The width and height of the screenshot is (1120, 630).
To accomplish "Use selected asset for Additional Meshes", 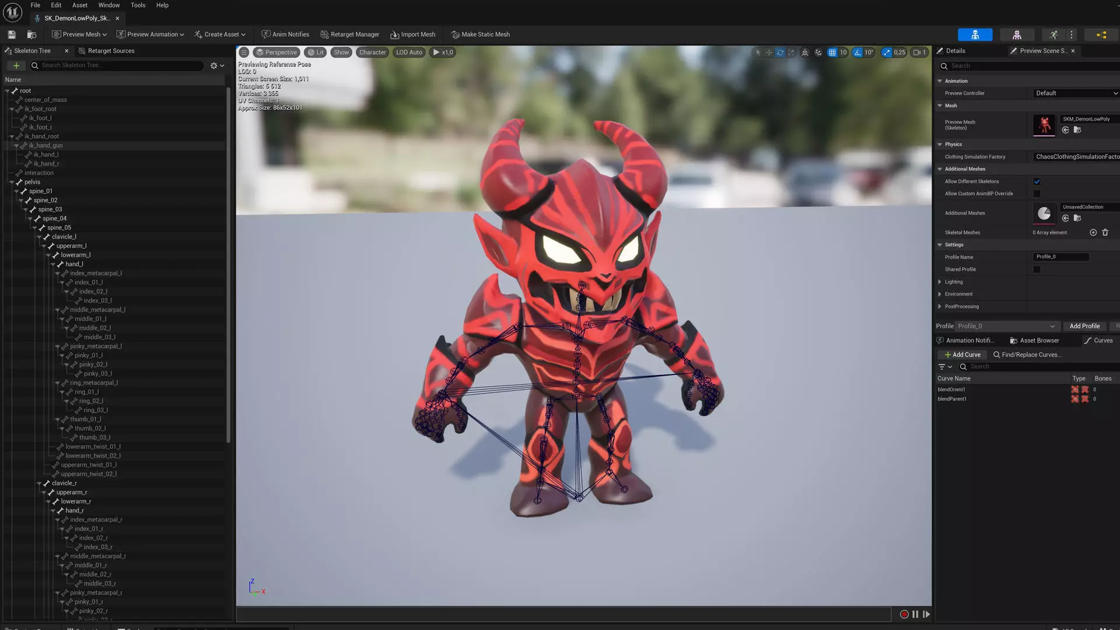I will coord(1065,218).
